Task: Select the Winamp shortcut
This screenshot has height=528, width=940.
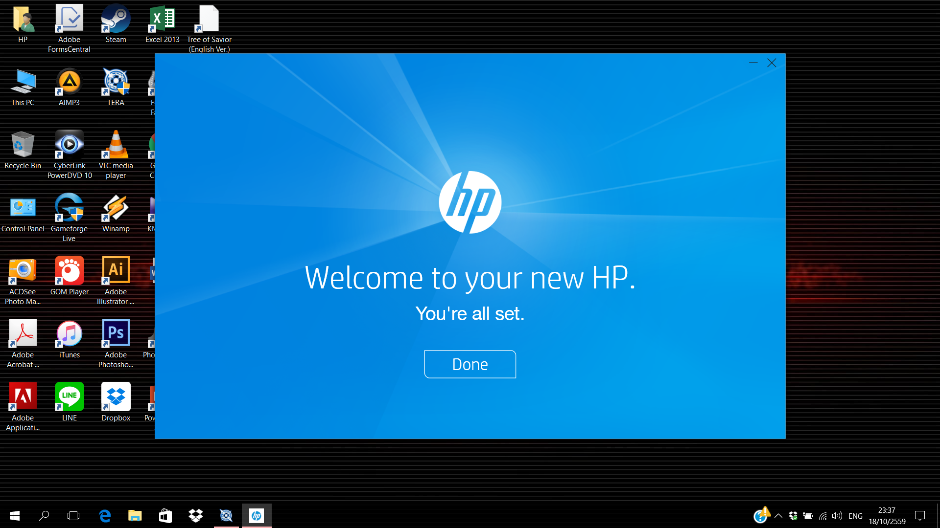Action: [x=116, y=208]
